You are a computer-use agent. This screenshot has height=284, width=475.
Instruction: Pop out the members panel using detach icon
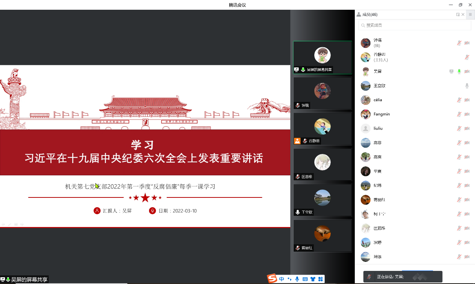click(458, 14)
